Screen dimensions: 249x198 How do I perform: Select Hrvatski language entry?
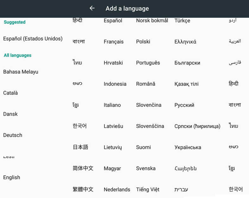pos(113,63)
